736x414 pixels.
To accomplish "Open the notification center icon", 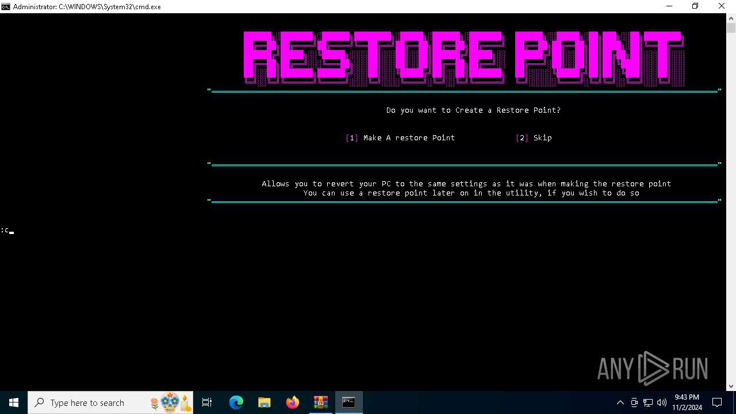I will (717, 402).
